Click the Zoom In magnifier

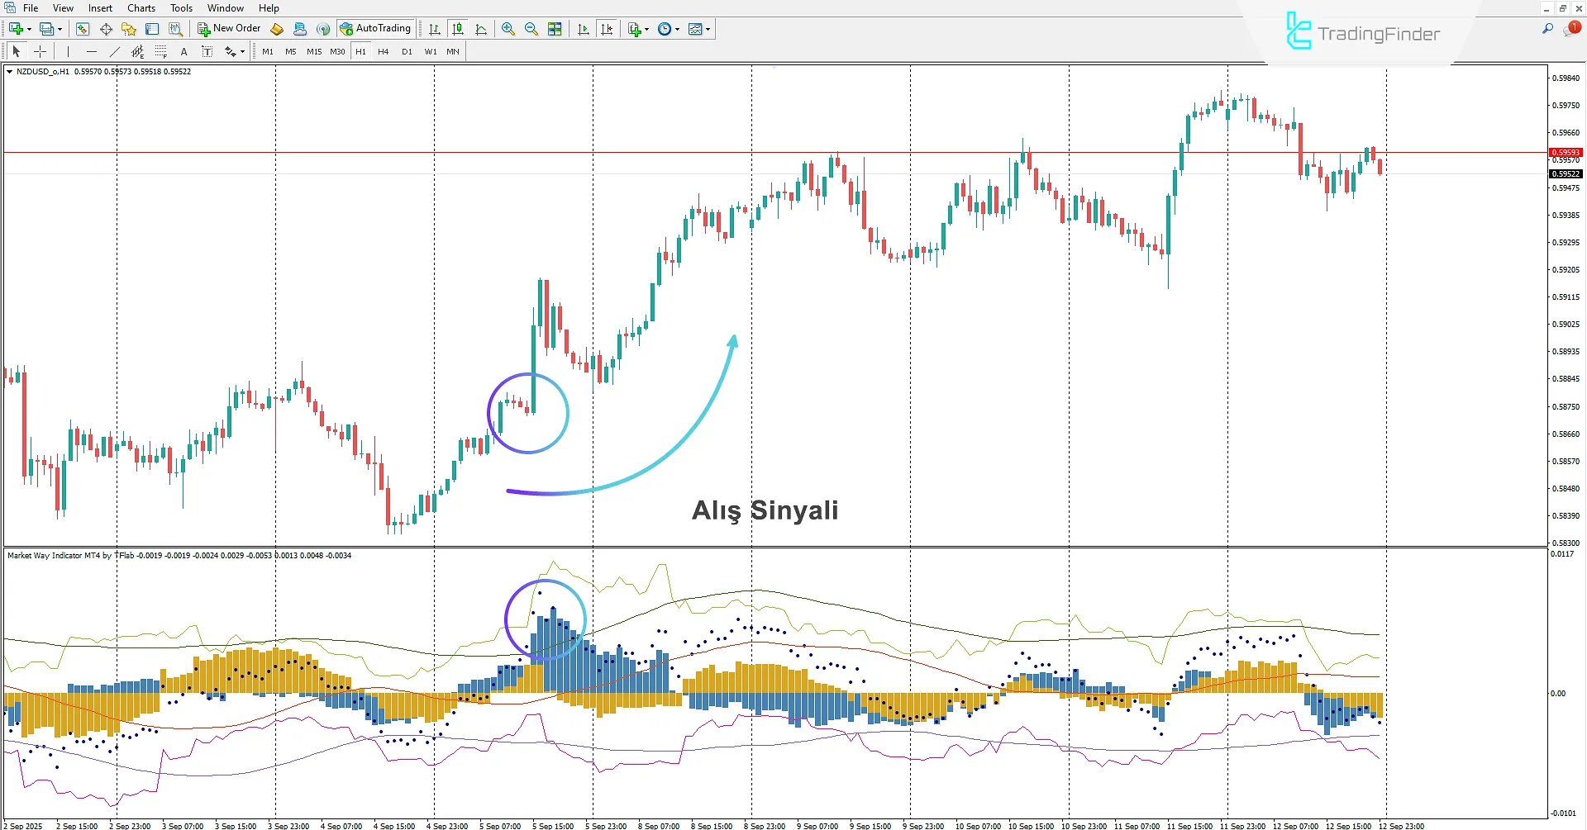pyautogui.click(x=508, y=28)
